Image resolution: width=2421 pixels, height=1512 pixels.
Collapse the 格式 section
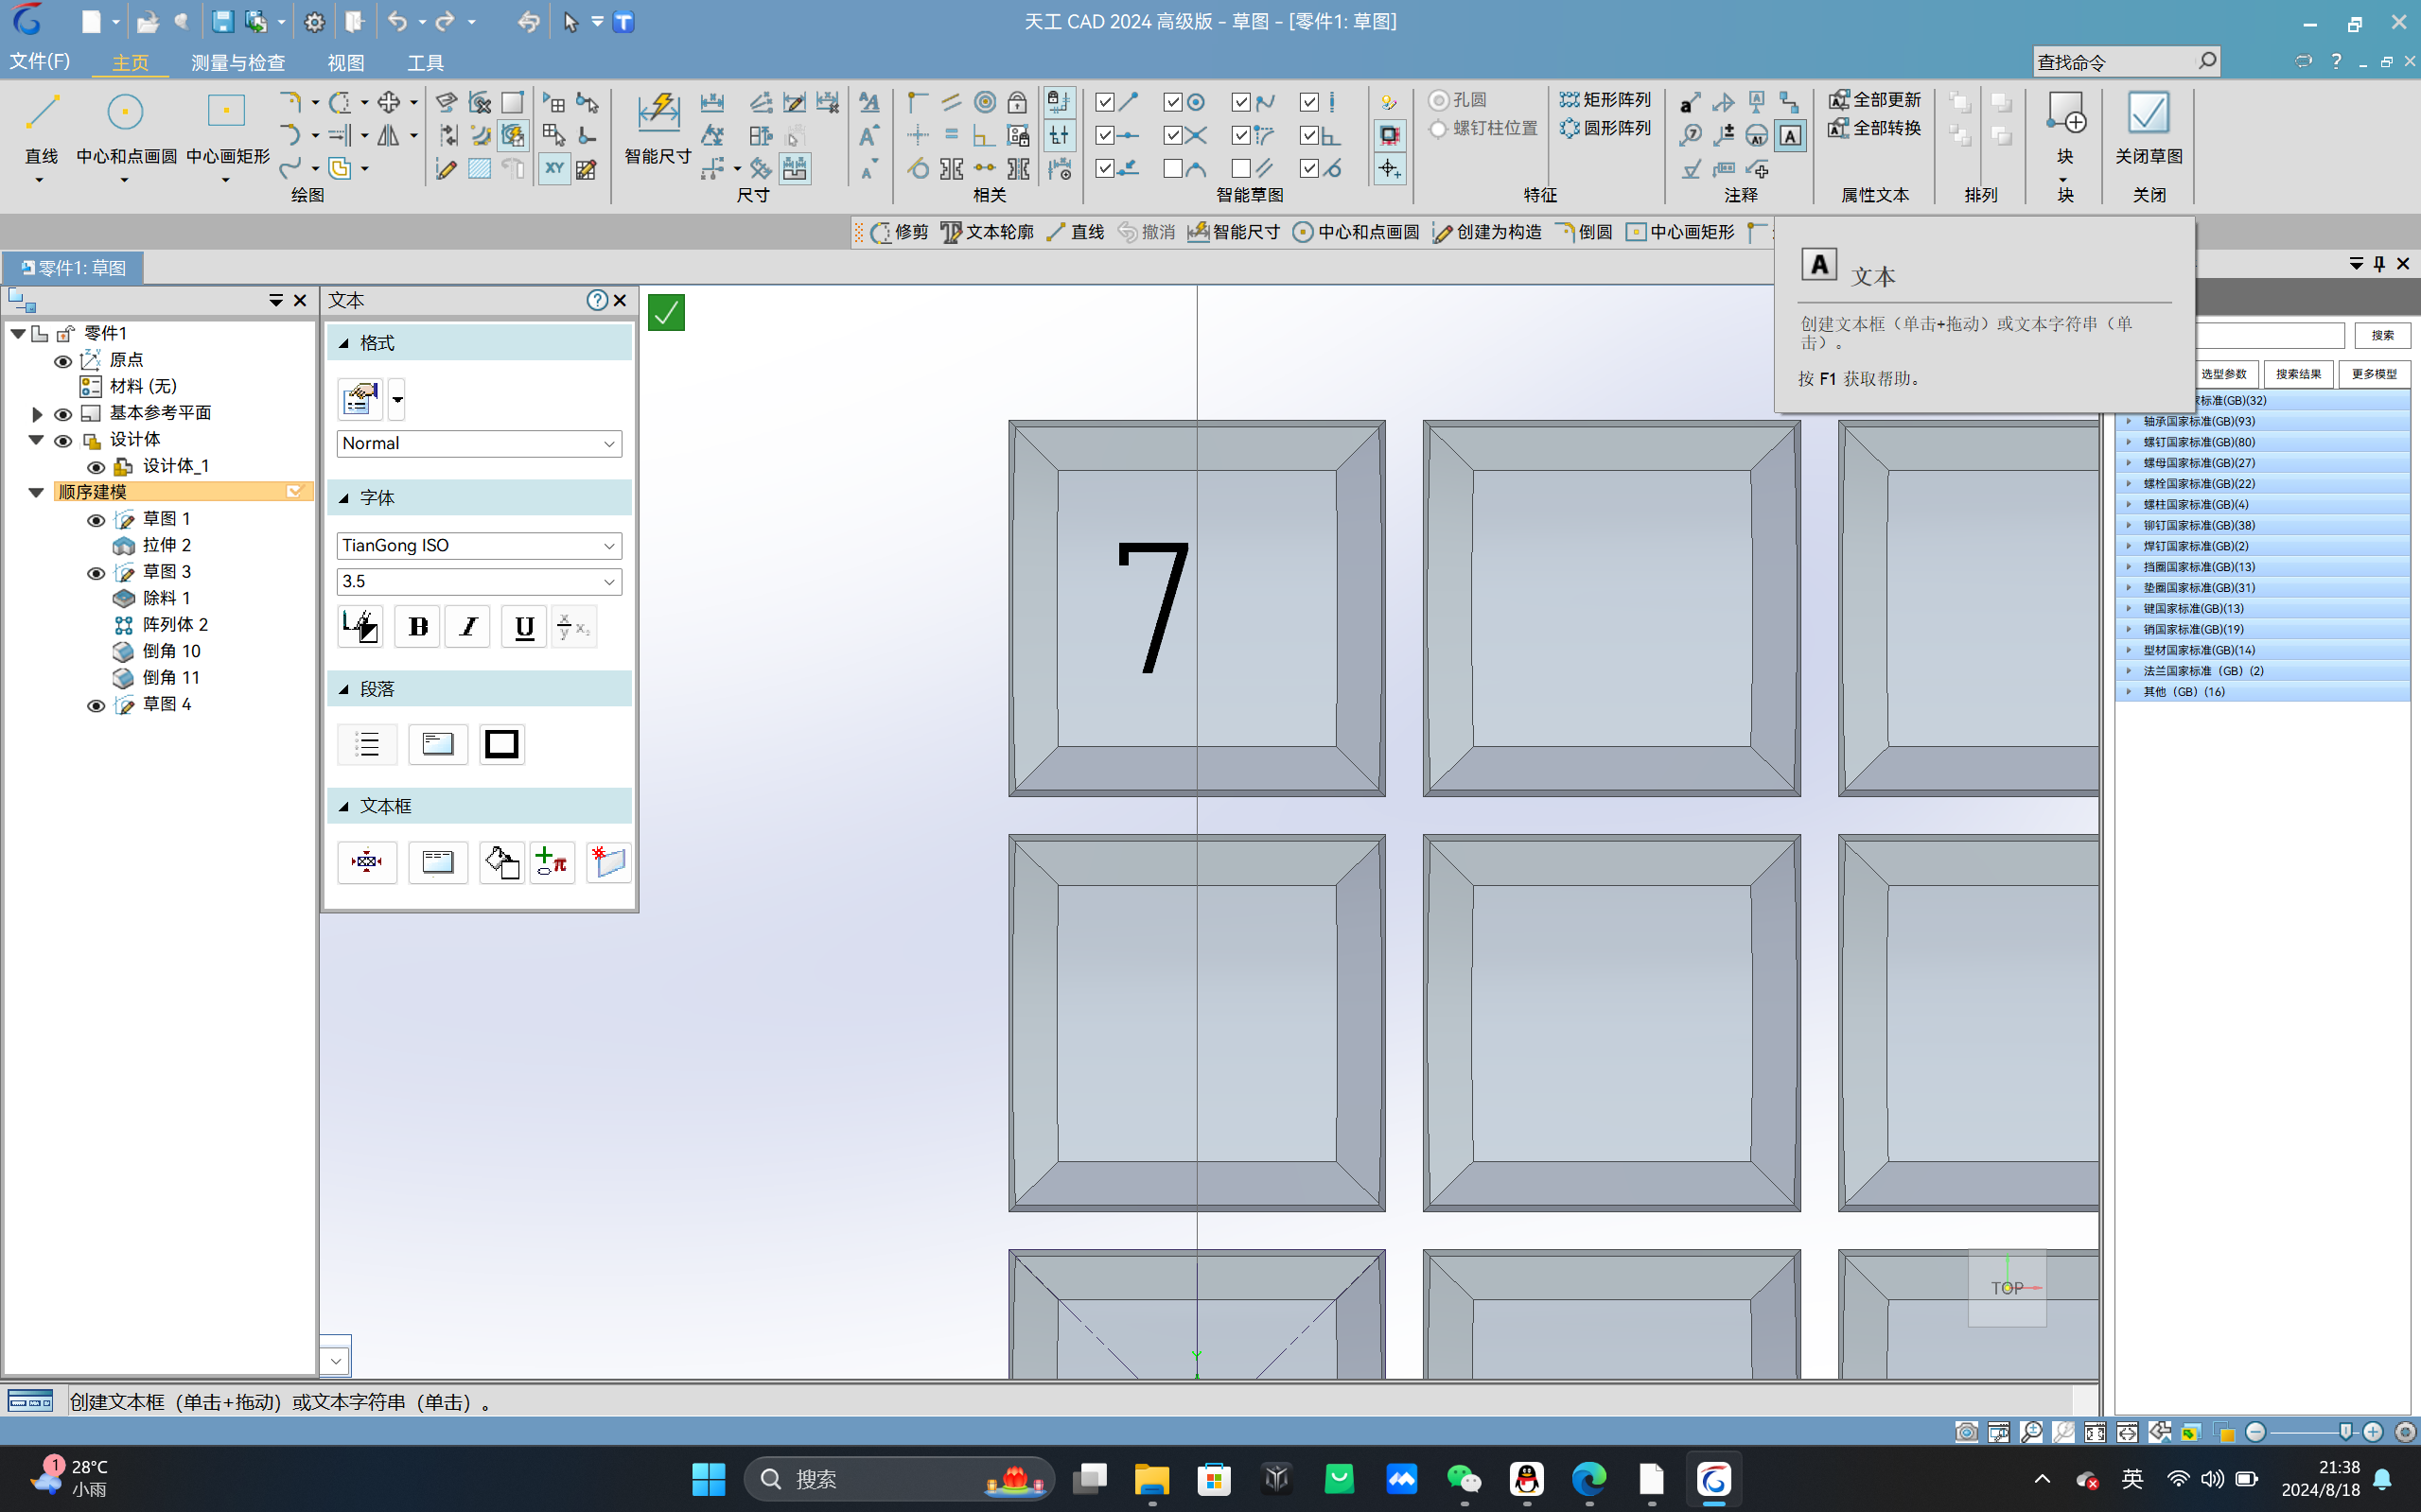(344, 343)
